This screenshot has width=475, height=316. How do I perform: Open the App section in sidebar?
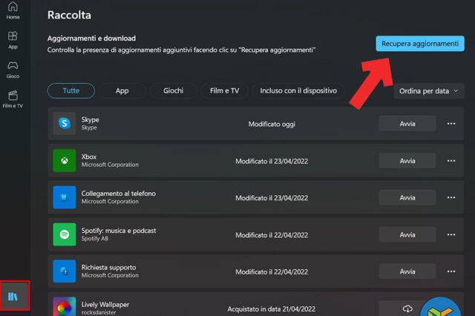[x=13, y=40]
